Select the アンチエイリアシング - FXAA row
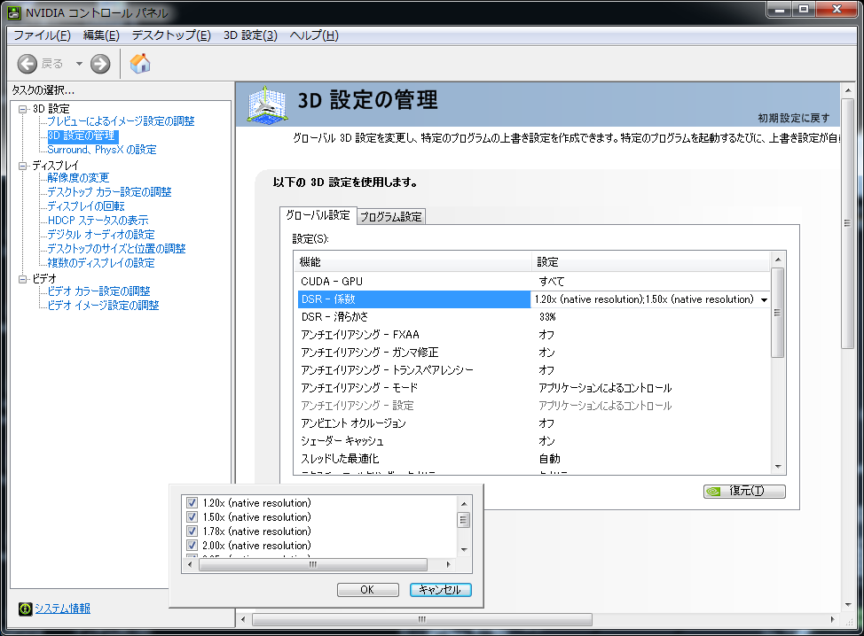 tap(533, 335)
